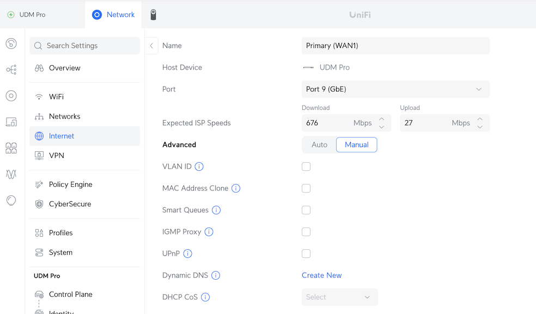Open Profiles settings

pyautogui.click(x=85, y=233)
